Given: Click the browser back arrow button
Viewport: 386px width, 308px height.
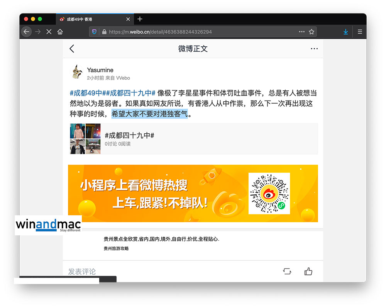Looking at the screenshot, I should [x=26, y=32].
